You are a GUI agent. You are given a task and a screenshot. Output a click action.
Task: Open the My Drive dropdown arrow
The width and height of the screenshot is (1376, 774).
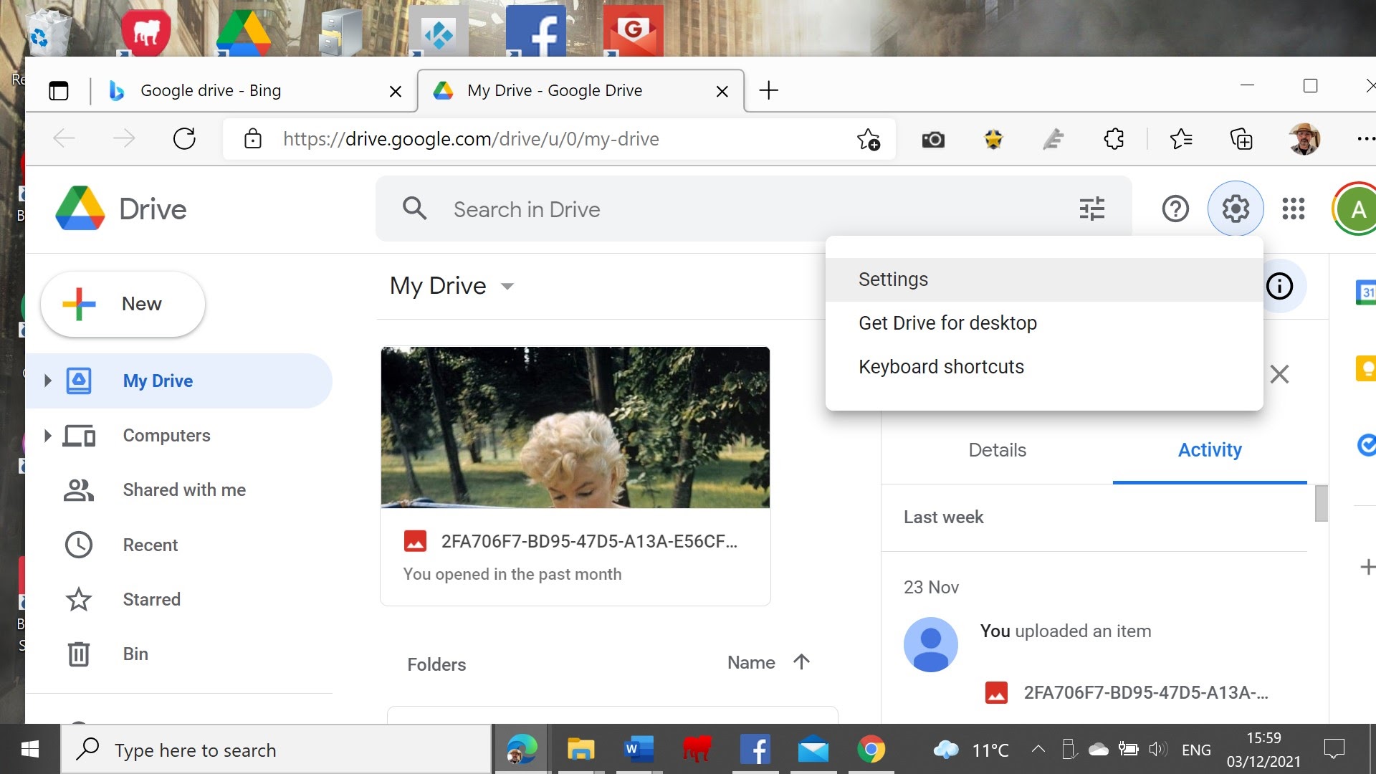point(507,286)
